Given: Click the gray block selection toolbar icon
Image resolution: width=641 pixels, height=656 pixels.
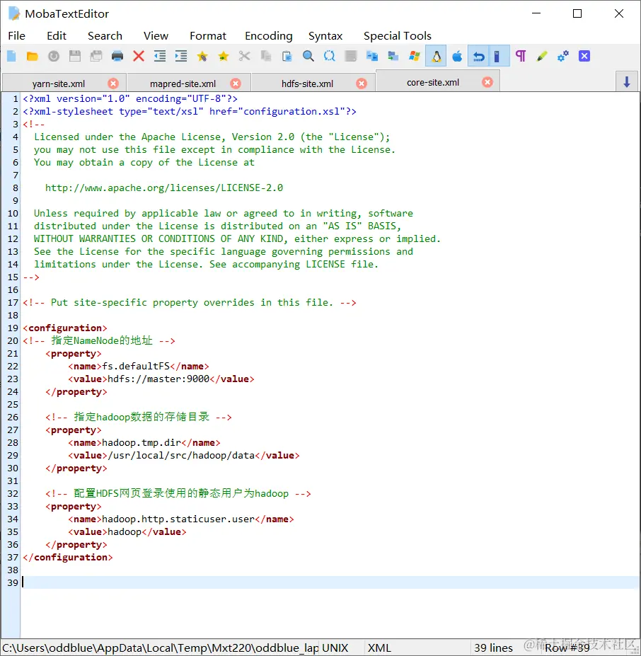Looking at the screenshot, I should (351, 56).
